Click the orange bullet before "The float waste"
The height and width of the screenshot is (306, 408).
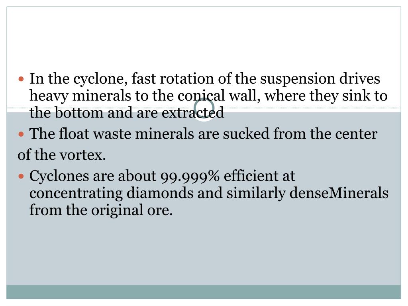(22, 134)
